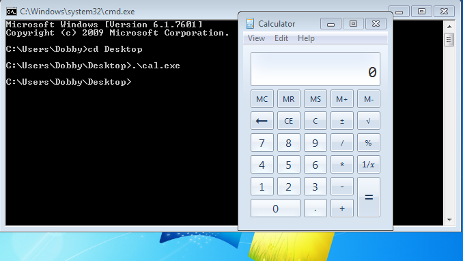Click the M+ memory add button
The width and height of the screenshot is (463, 261).
342,98
